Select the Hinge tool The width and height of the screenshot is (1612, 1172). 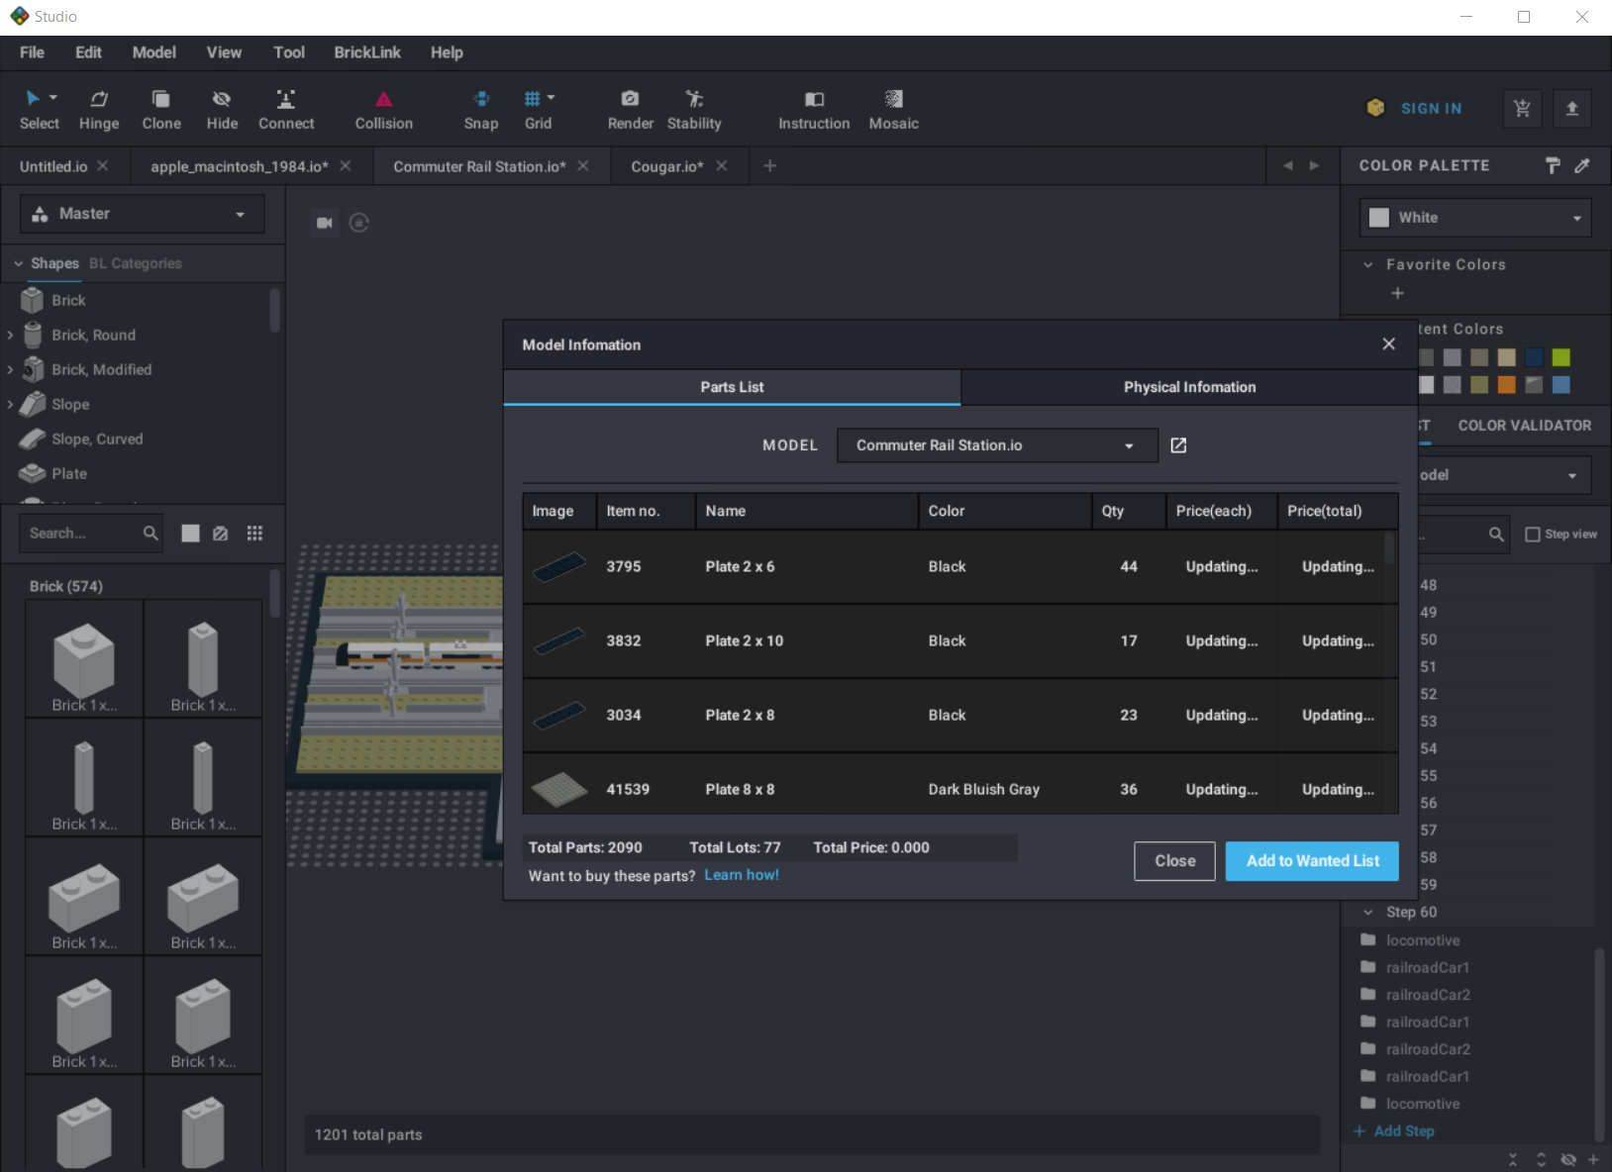[99, 109]
